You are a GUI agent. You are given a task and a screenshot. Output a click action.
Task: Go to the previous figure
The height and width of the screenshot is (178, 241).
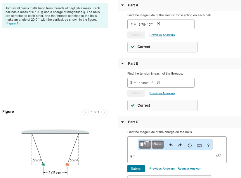85,112
